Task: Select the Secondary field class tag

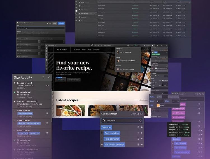Action: [x=34, y=123]
